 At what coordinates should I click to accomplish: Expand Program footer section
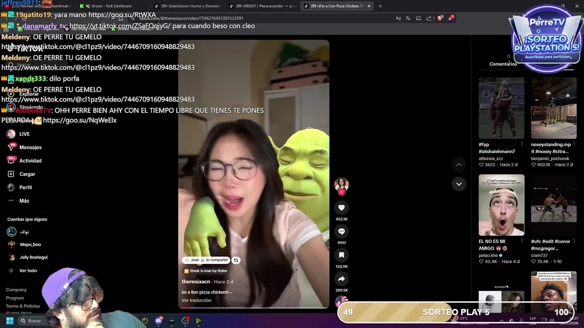(x=15, y=298)
